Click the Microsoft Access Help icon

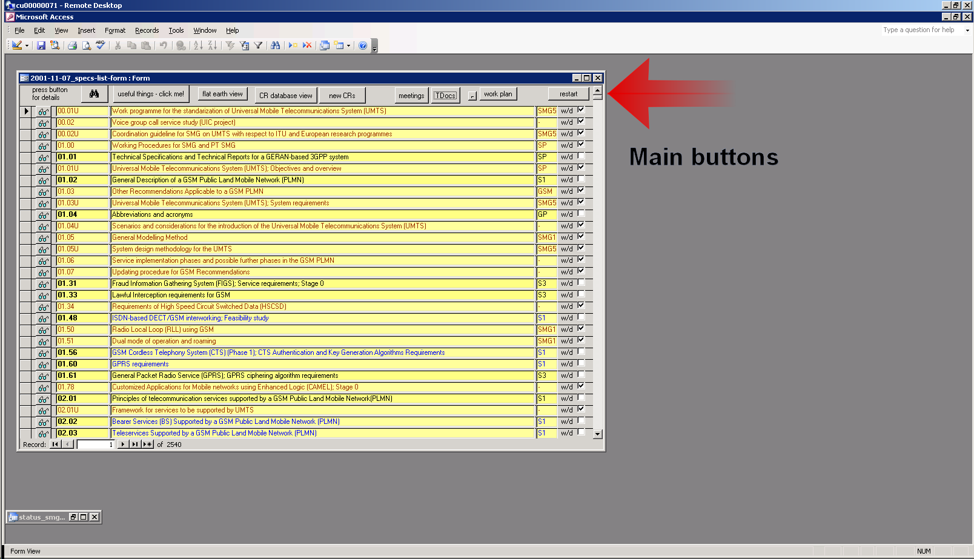pyautogui.click(x=363, y=45)
